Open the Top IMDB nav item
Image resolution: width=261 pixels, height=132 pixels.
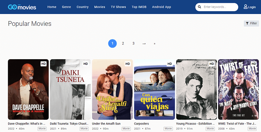[x=139, y=7]
